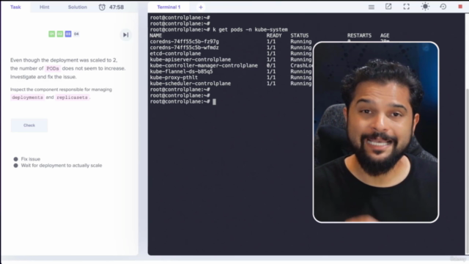Focus the terminal cursor prompt line
The width and height of the screenshot is (469, 264).
pos(182,102)
